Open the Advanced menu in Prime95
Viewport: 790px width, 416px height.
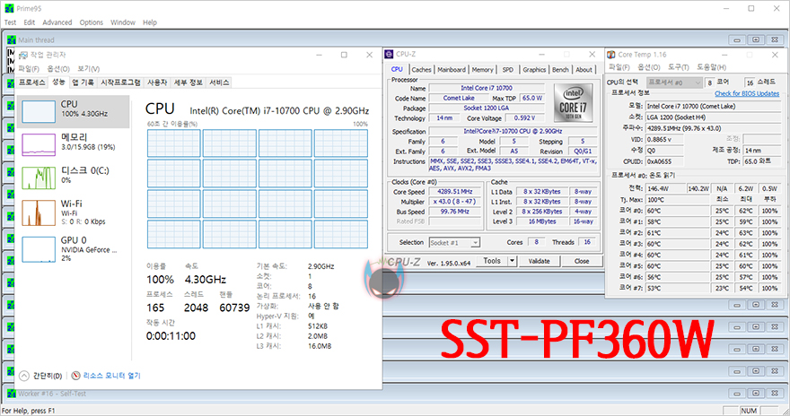tap(57, 22)
